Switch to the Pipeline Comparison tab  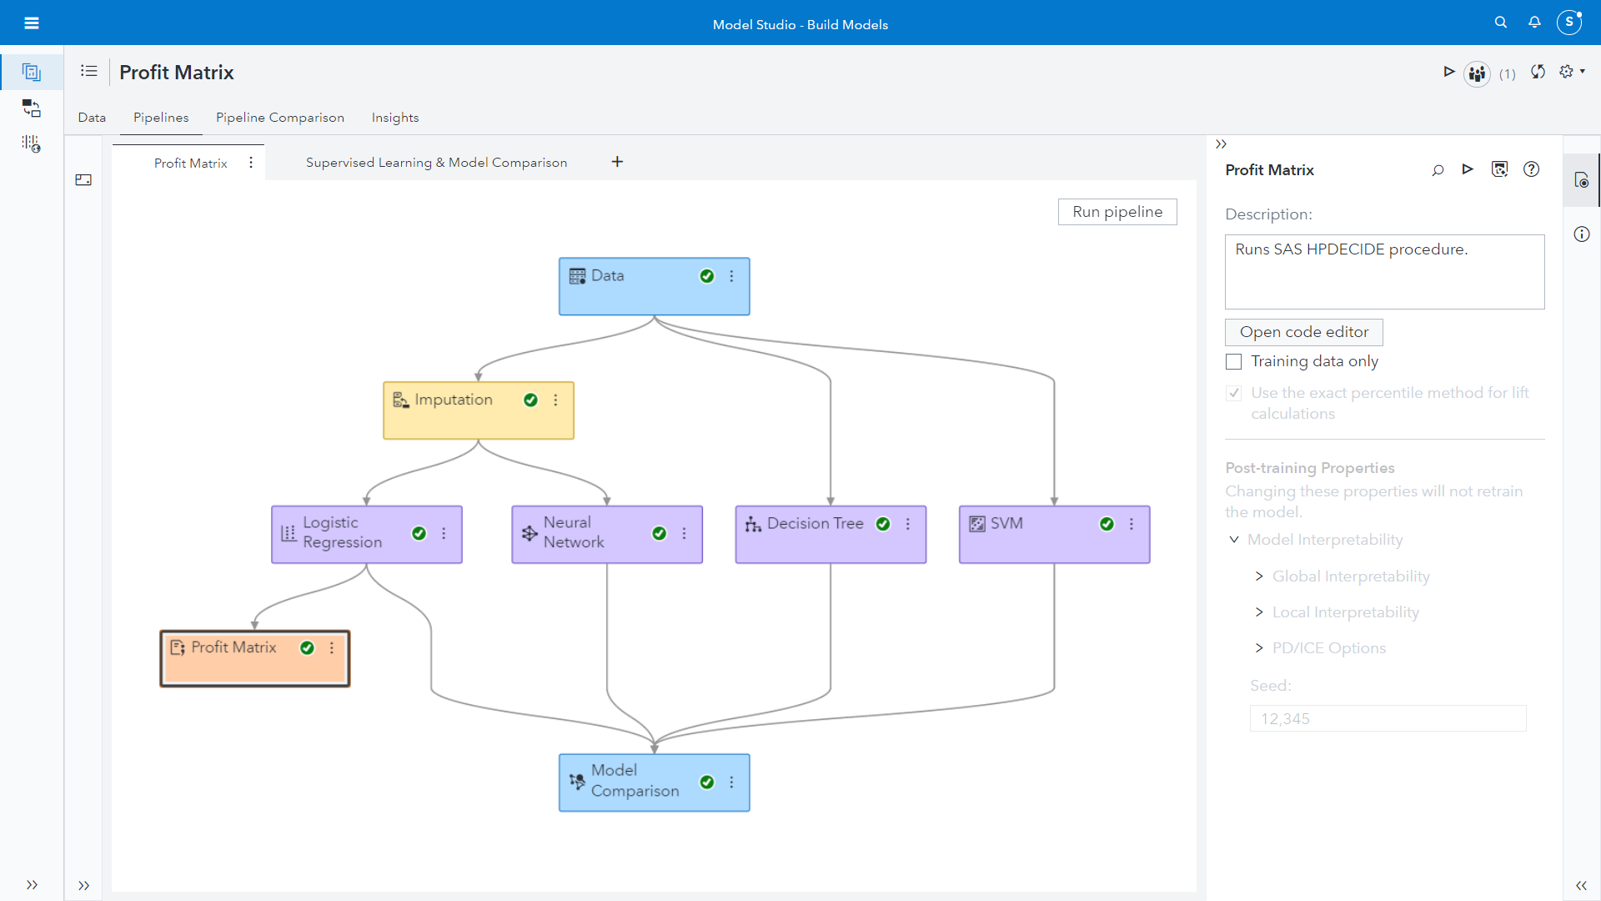click(x=280, y=118)
